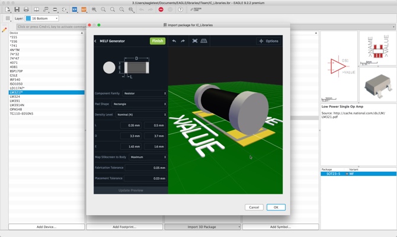The height and width of the screenshot is (237, 397).
Task: Expand the Import 3D Package dropdown arrow
Action: pyautogui.click(x=239, y=227)
